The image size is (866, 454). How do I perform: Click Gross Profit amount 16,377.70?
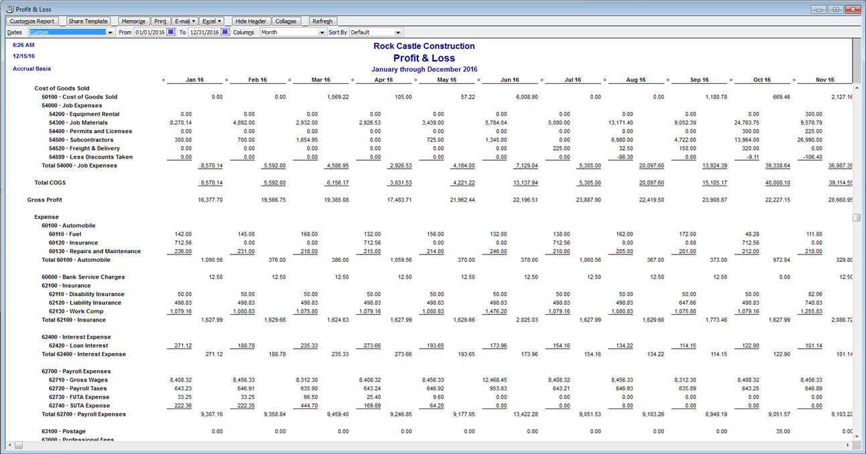pyautogui.click(x=210, y=200)
